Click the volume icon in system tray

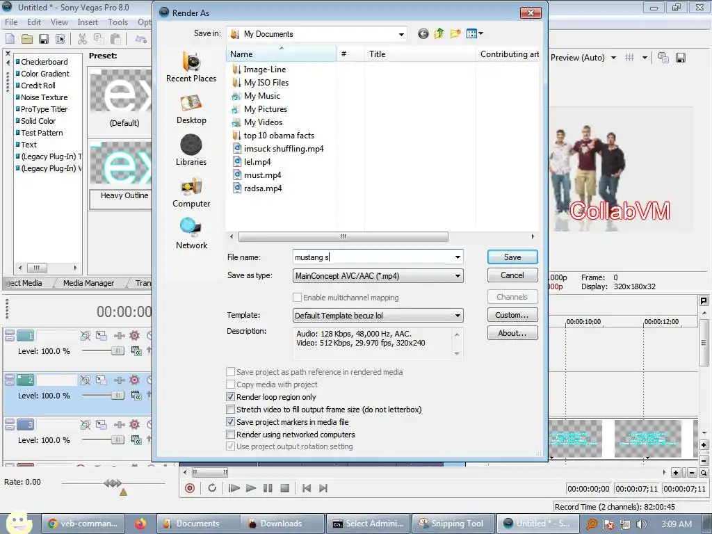point(641,524)
